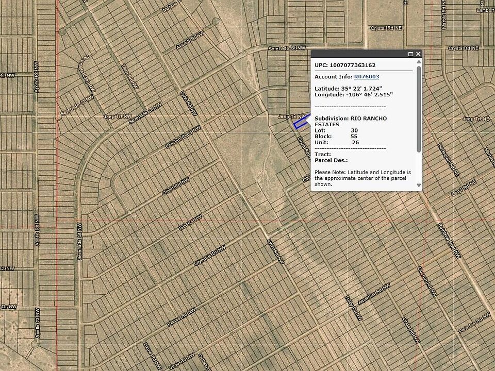This screenshot has width=495, height=371.
Task: Click the Virgo Rd NW street label
Action: coord(181,362)
